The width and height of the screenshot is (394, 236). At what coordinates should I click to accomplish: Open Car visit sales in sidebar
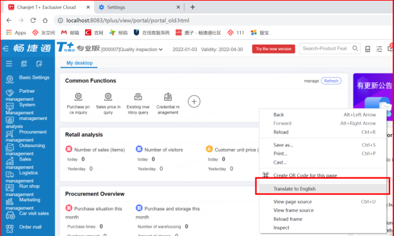pyautogui.click(x=28, y=215)
